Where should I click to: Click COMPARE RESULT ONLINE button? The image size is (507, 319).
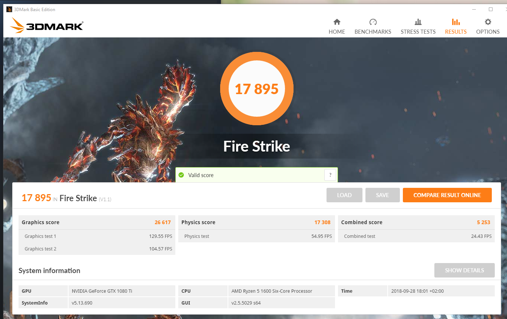point(447,195)
